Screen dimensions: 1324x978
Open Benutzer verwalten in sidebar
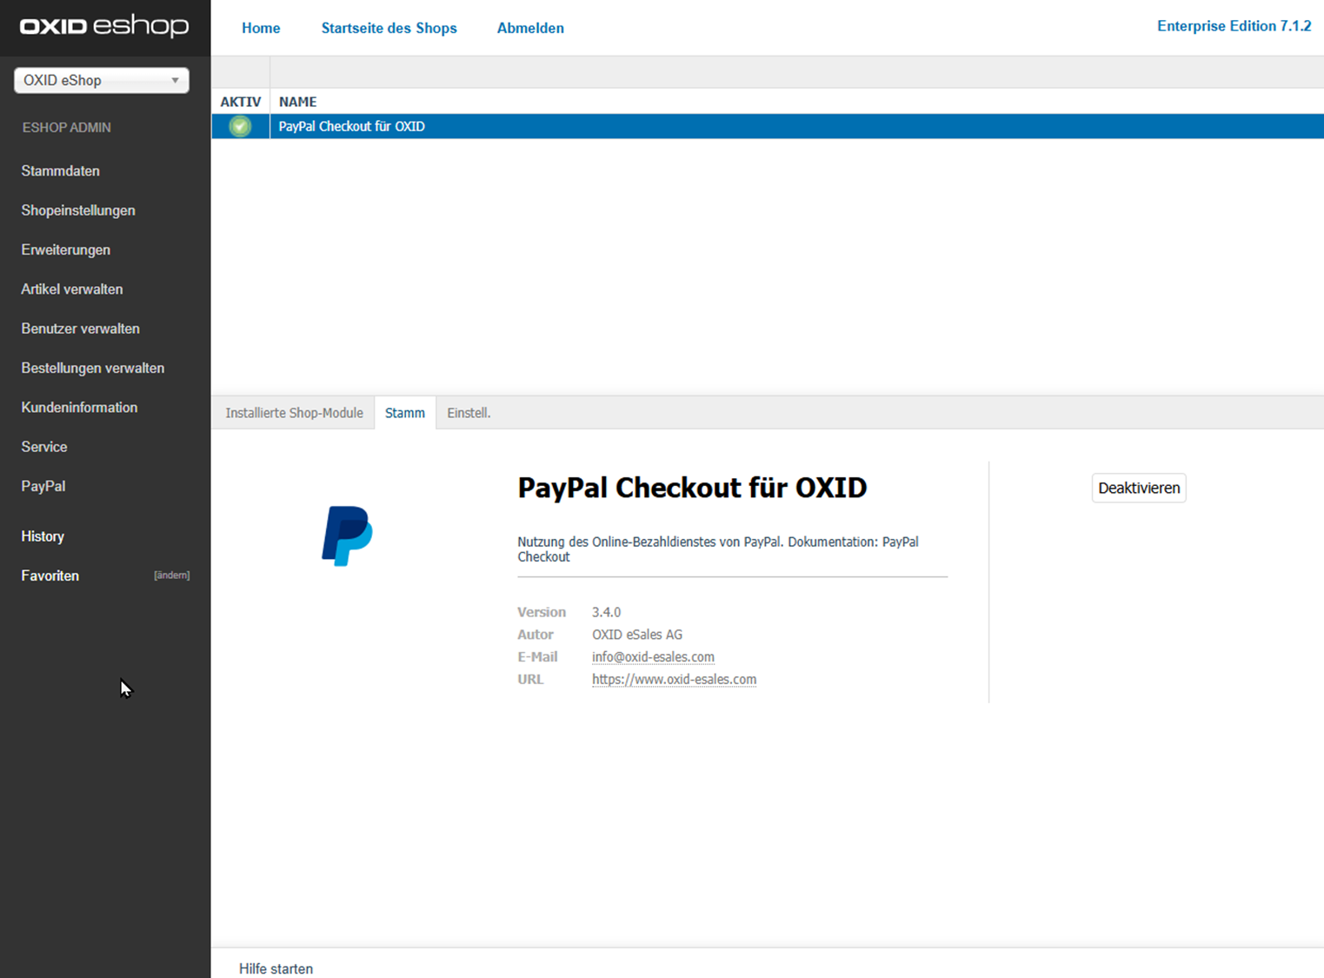tap(80, 329)
